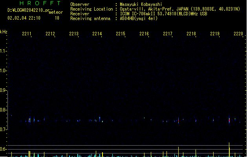The image size is (247, 157).
Task: Click the 2219 time marker
Action: [x=215, y=34]
